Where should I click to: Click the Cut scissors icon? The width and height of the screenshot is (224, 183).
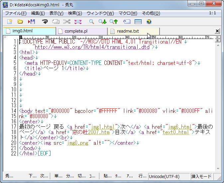[x=67, y=22]
